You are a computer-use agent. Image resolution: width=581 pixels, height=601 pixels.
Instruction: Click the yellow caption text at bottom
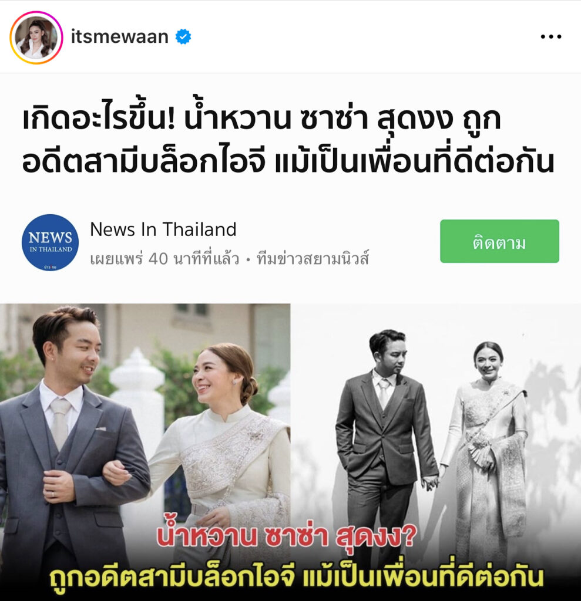[x=297, y=577]
